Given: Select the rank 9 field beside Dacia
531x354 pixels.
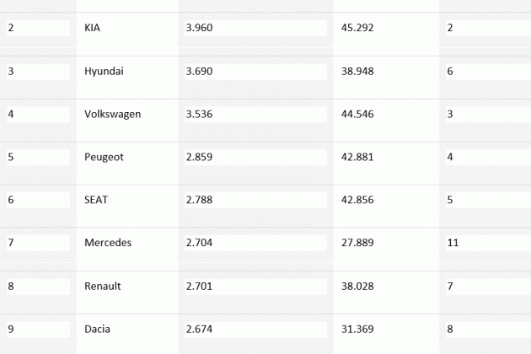Looking at the screenshot, I should tap(38, 330).
